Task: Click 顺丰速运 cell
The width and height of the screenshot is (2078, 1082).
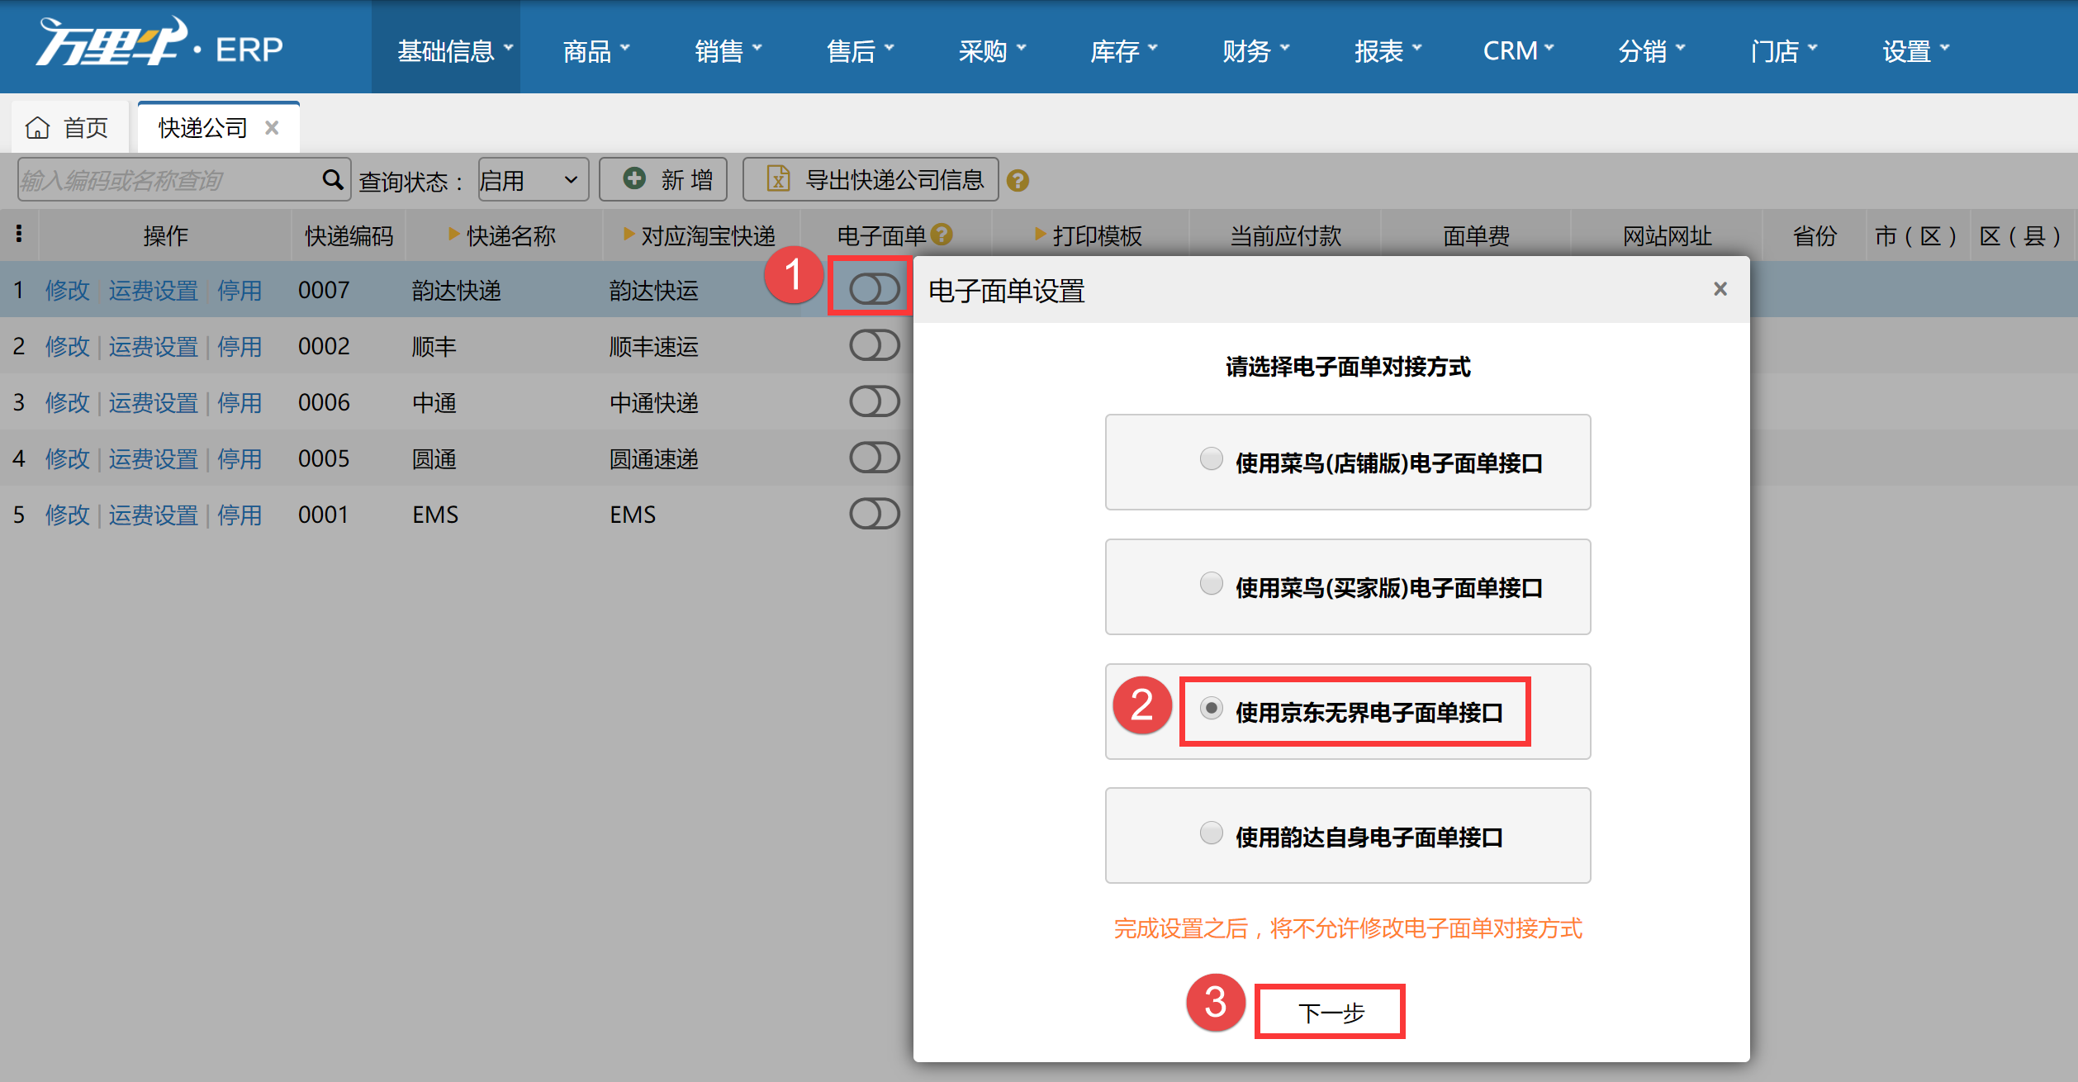Action: click(654, 346)
